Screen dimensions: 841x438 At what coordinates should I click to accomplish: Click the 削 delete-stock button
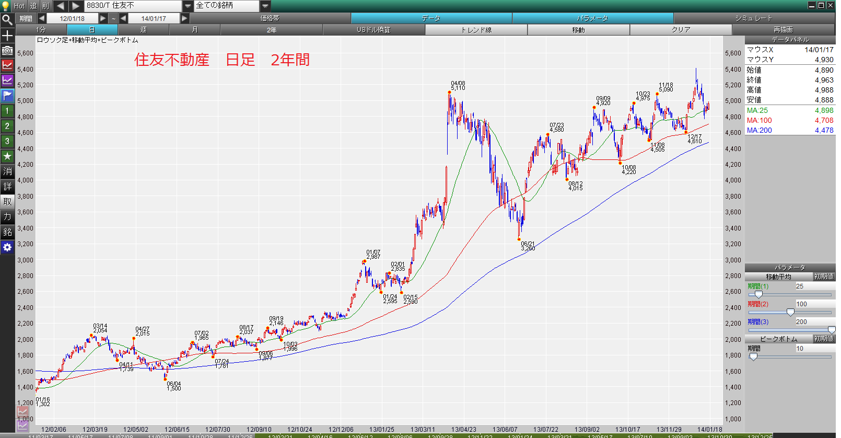[x=46, y=6]
